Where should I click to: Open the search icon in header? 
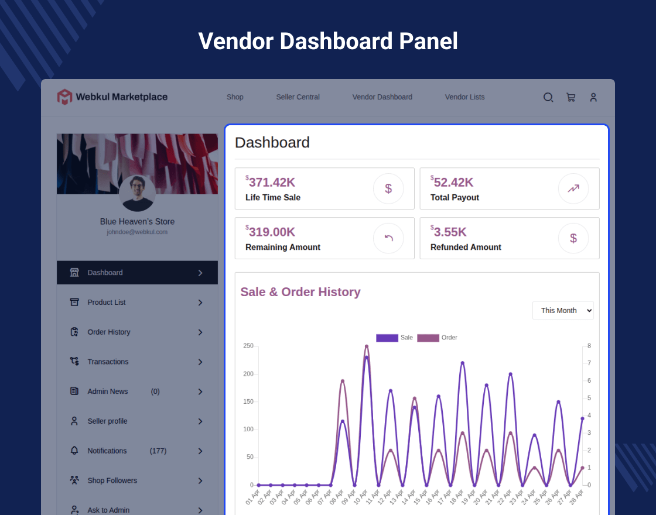[548, 97]
